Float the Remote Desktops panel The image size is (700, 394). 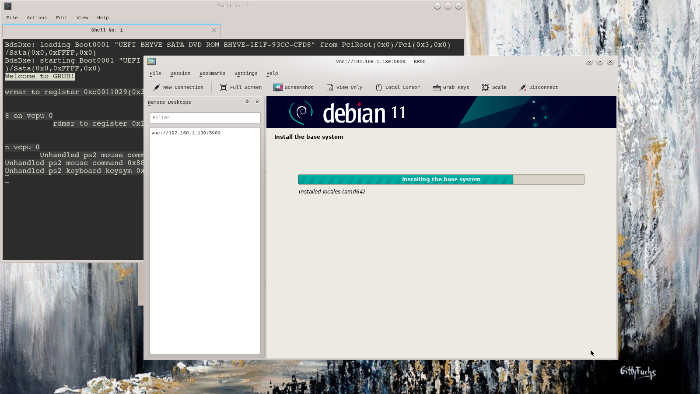tap(247, 102)
